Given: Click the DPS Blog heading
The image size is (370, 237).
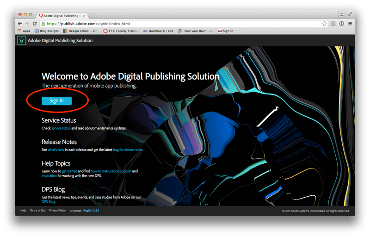Looking at the screenshot, I should coord(53,189).
